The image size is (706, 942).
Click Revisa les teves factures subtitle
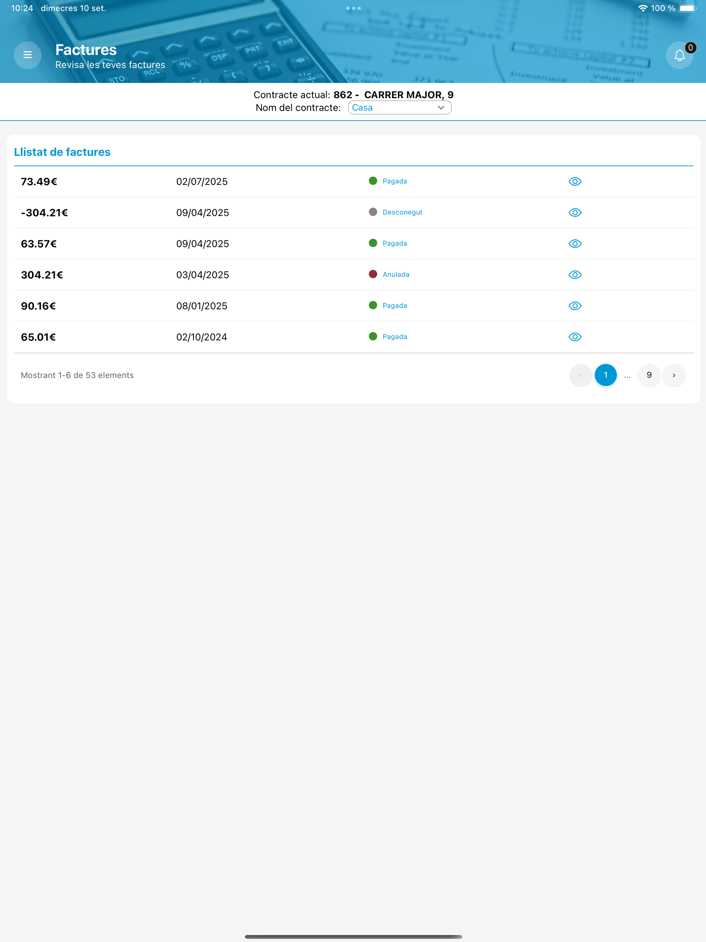pos(110,65)
